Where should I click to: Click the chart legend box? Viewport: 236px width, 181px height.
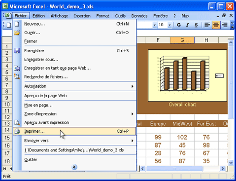[219, 75]
